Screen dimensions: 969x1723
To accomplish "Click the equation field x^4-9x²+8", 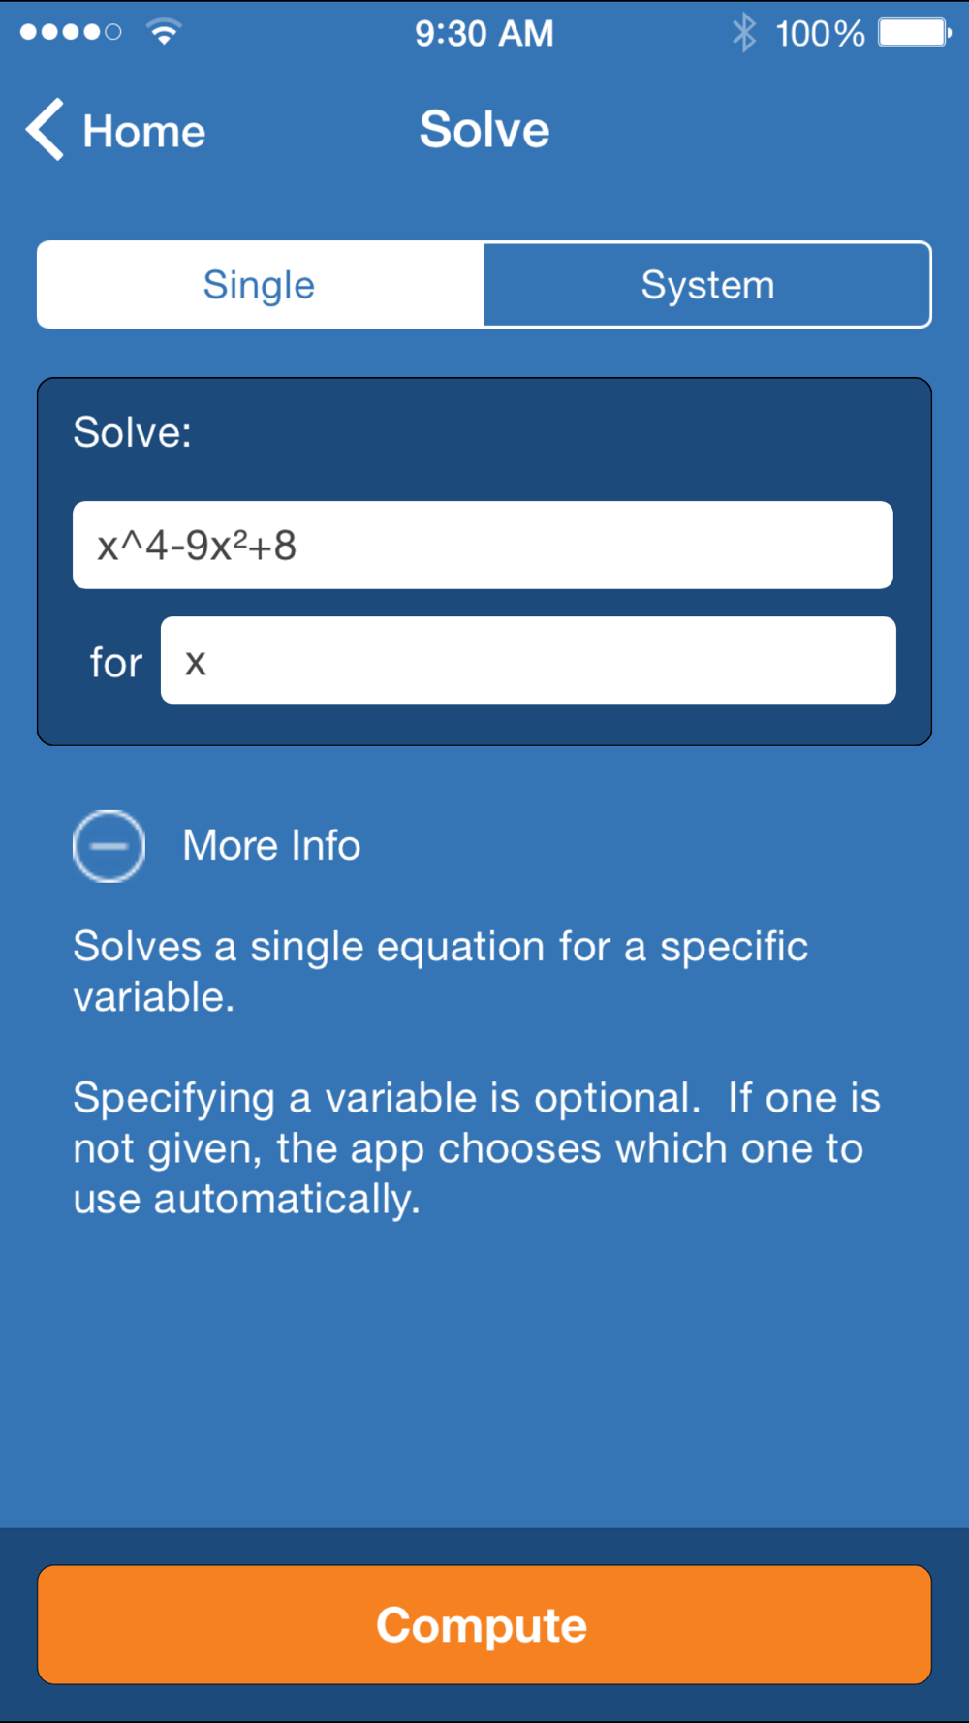I will point(483,545).
